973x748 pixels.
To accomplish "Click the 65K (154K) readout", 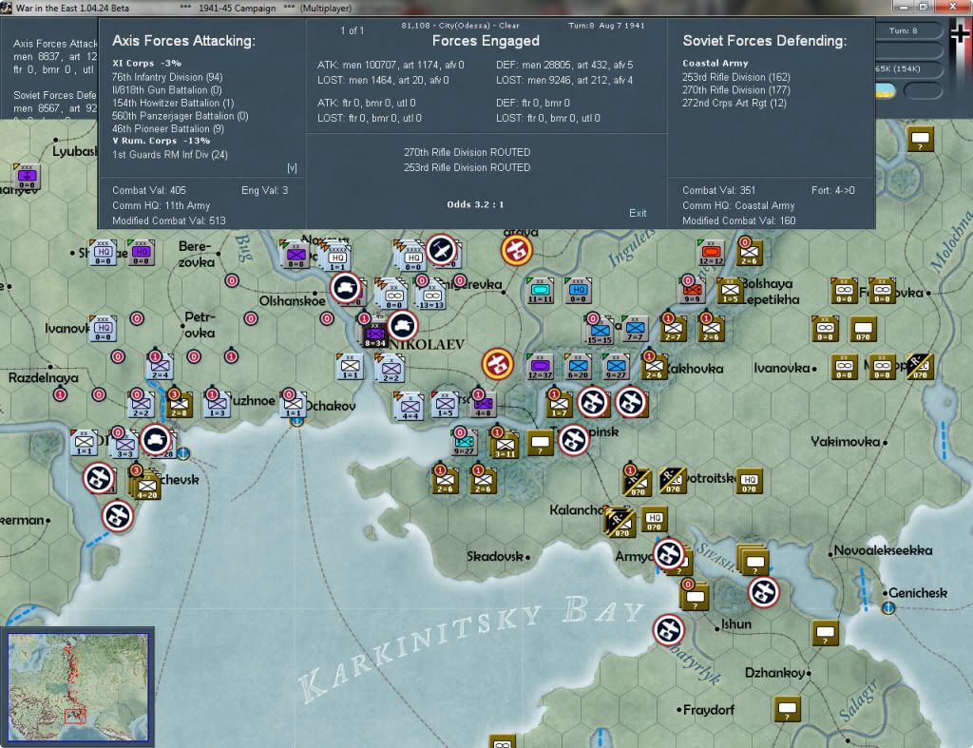I will pos(897,68).
